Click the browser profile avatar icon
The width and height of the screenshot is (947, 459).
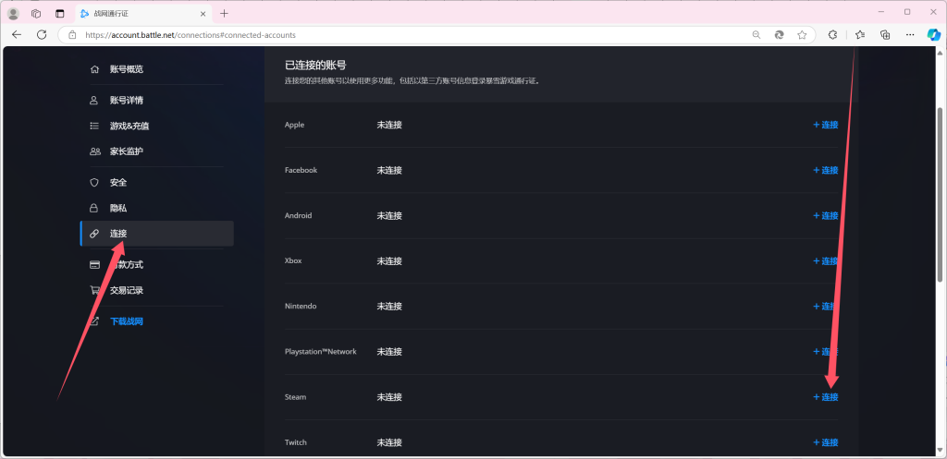pyautogui.click(x=13, y=13)
